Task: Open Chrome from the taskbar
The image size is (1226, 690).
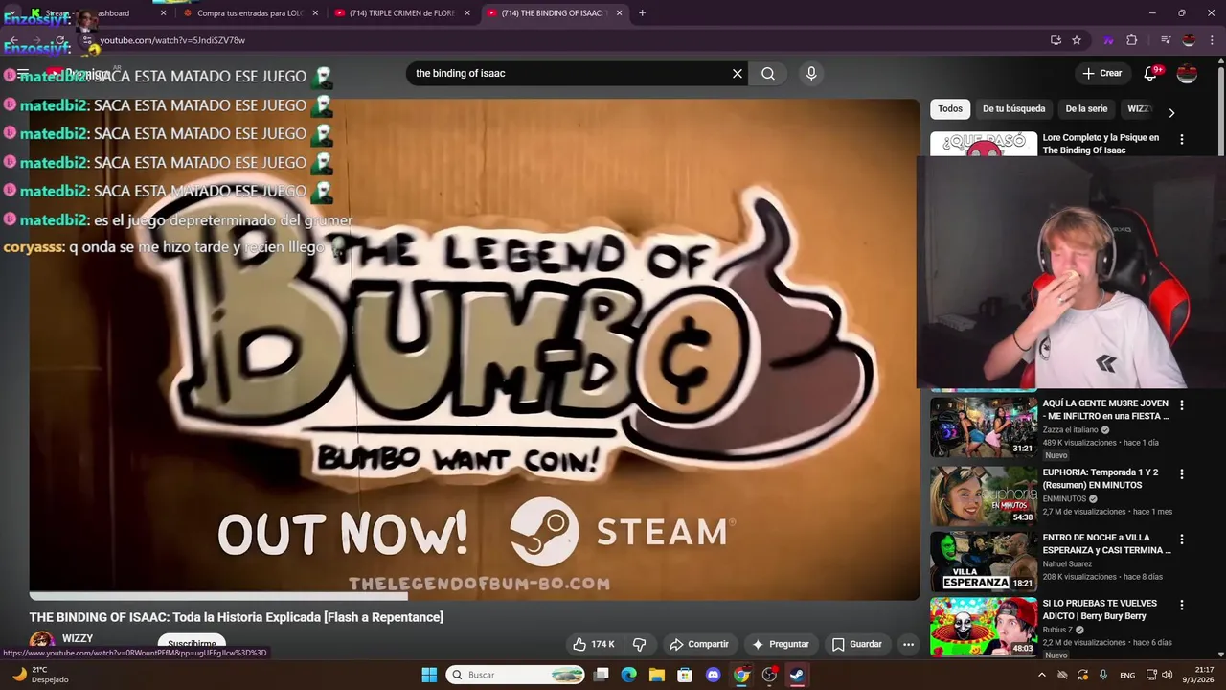Action: coord(741,675)
